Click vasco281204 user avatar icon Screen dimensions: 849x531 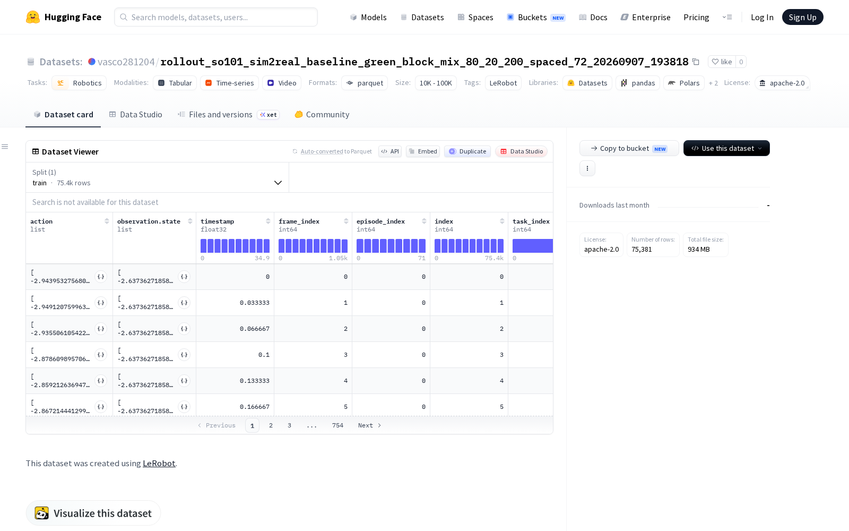coord(92,62)
